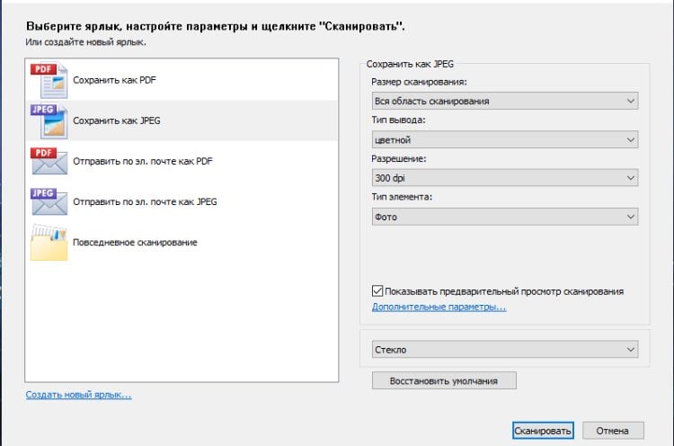674x446 pixels.
Task: Expand the item type dropdown showing Фото
Action: [x=505, y=217]
